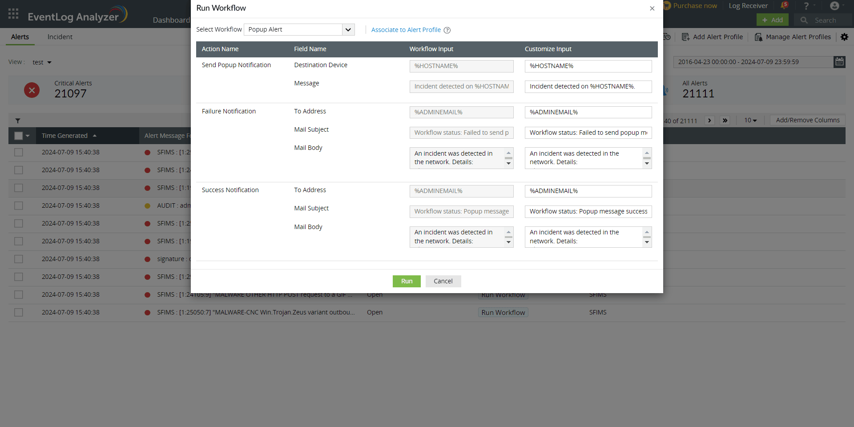Open the apps grid icon top left
Image resolution: width=854 pixels, height=427 pixels.
(x=13, y=13)
